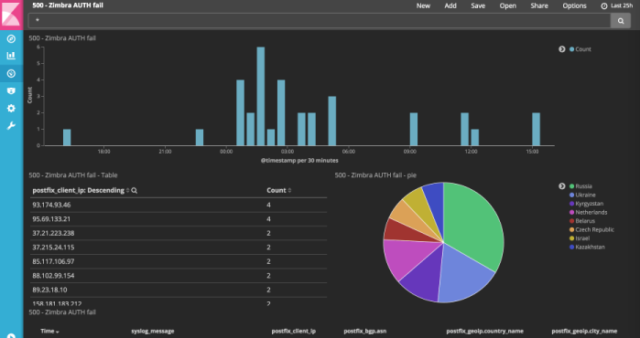The width and height of the screenshot is (640, 338).
Task: Open the Dev Tools wrench icon
Action: [x=11, y=126]
